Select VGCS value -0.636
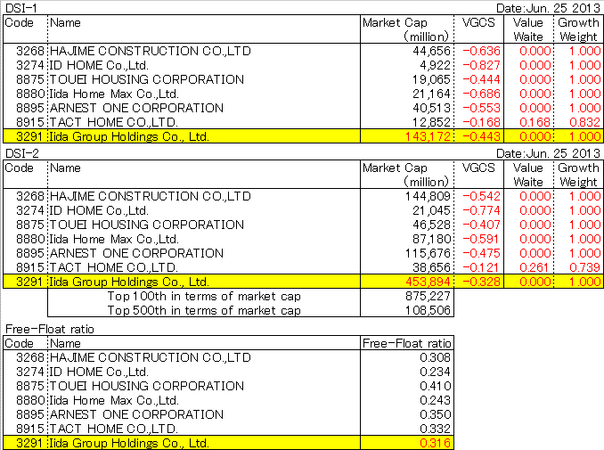604x450 pixels. (481, 51)
